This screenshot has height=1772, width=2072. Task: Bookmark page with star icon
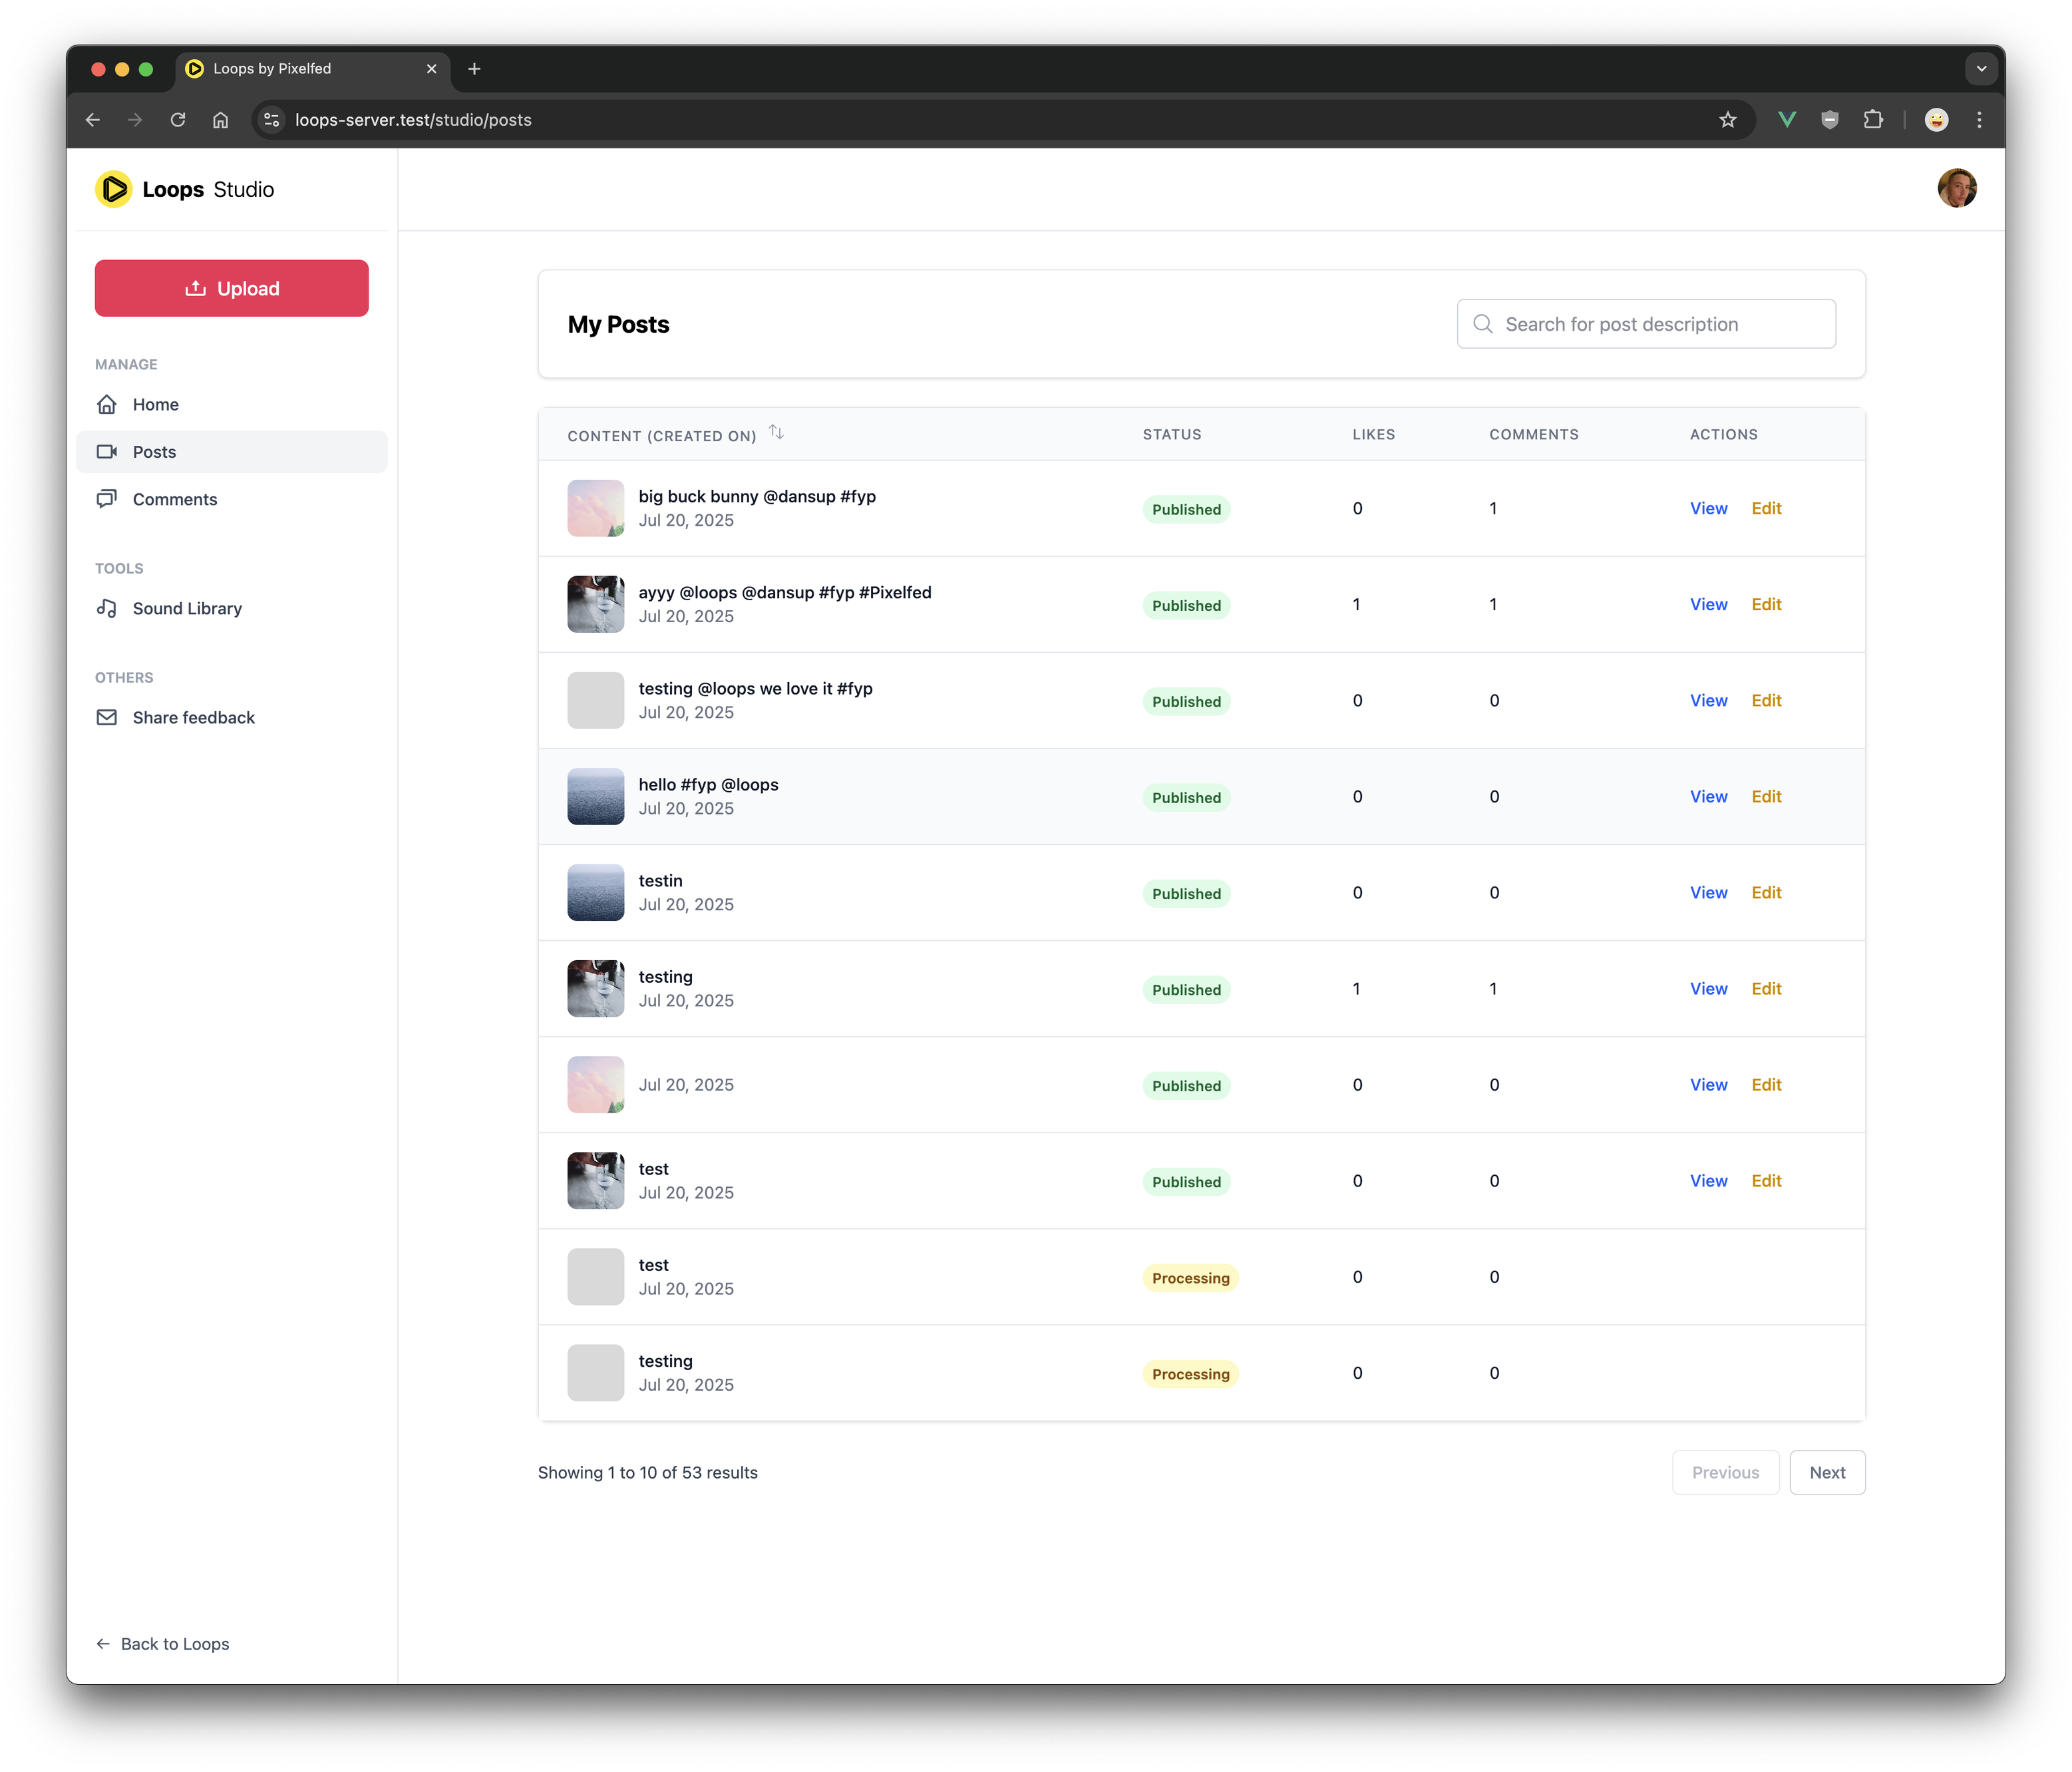point(1727,120)
